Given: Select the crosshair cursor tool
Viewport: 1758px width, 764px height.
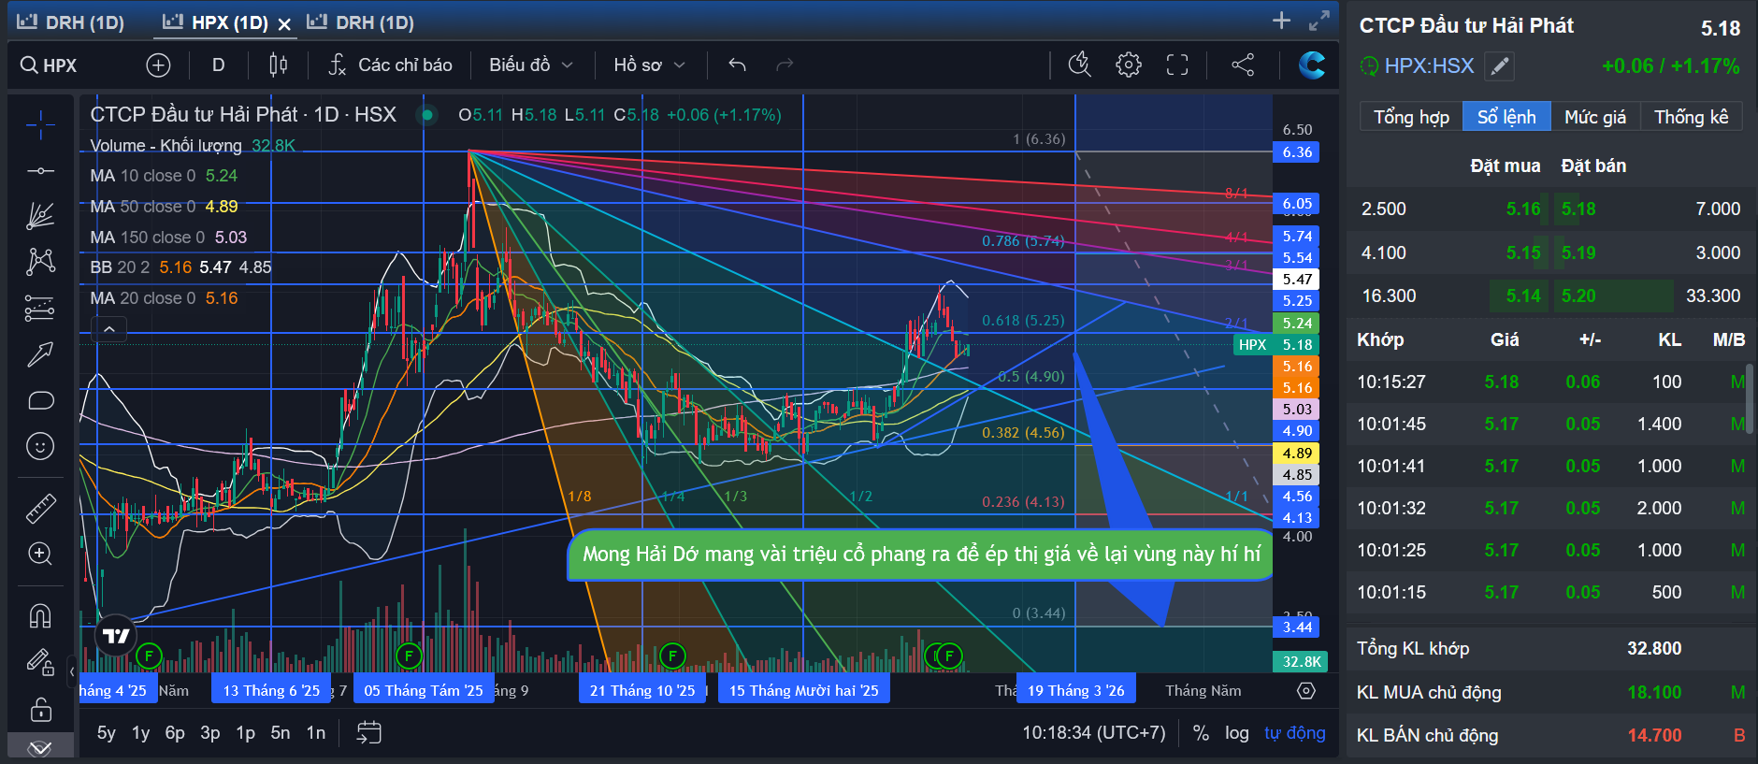Looking at the screenshot, I should coord(40,123).
